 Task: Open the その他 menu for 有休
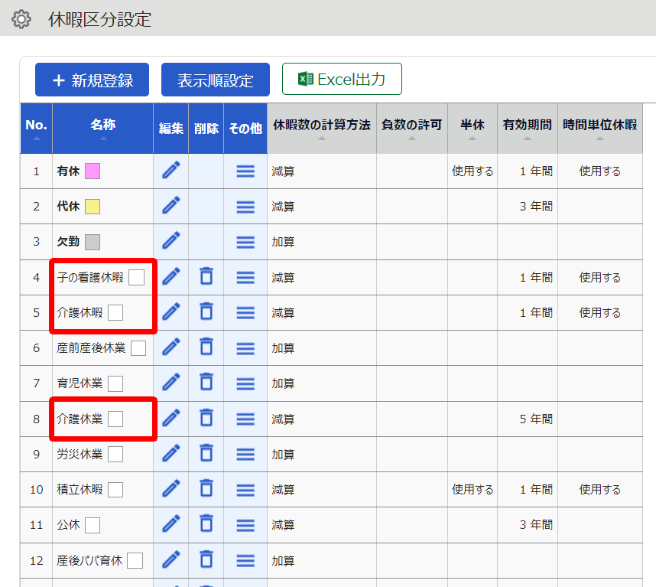tap(245, 171)
